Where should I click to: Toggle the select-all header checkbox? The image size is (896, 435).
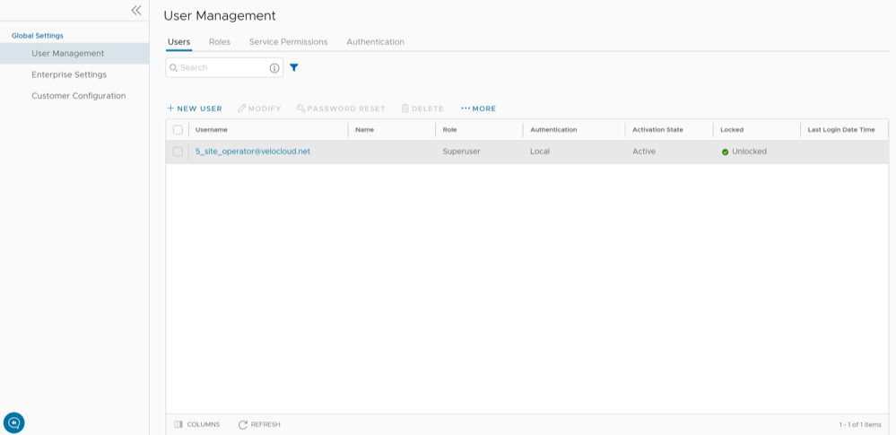[x=178, y=130]
